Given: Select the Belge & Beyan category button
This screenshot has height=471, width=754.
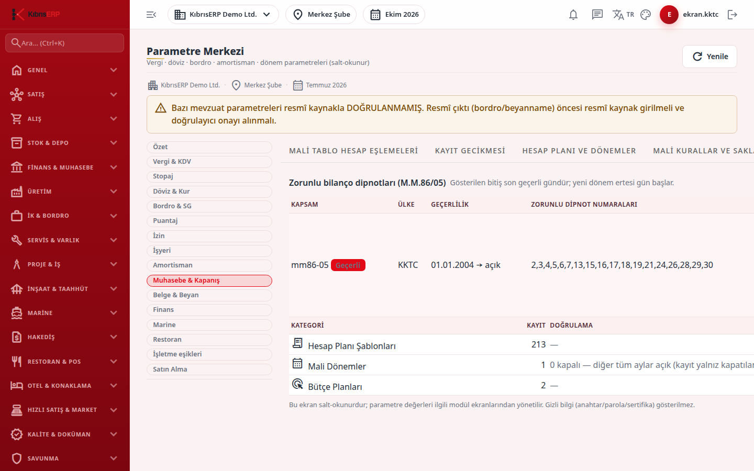Looking at the screenshot, I should [x=209, y=295].
